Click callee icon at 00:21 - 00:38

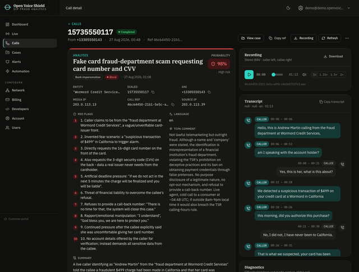click(x=342, y=227)
